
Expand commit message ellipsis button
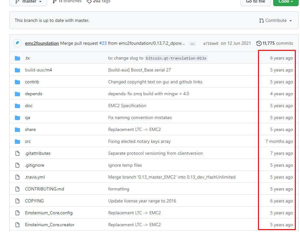(192, 44)
